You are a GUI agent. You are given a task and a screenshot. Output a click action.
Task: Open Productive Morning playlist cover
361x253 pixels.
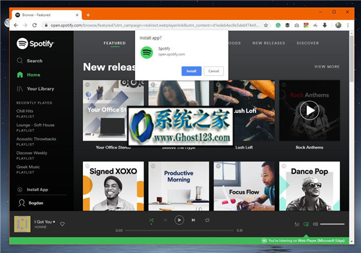[x=179, y=186]
